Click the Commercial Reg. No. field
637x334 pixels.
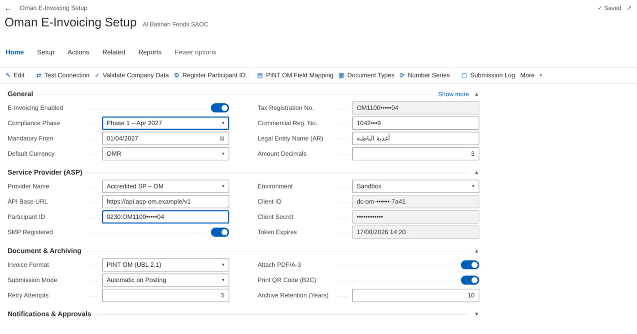pos(415,123)
